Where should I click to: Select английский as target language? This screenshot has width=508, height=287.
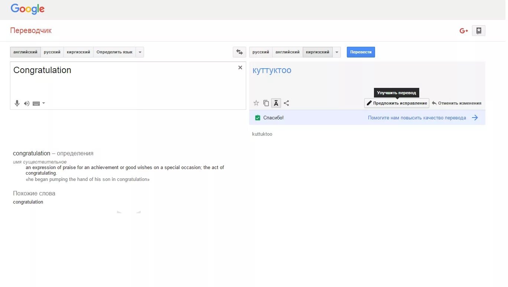[x=287, y=52]
